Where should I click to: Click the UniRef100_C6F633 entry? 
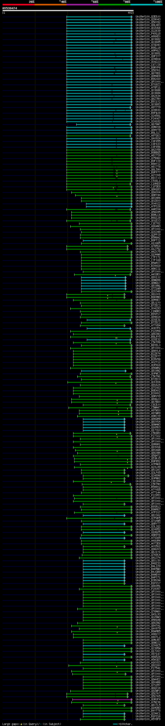coord(148,144)
